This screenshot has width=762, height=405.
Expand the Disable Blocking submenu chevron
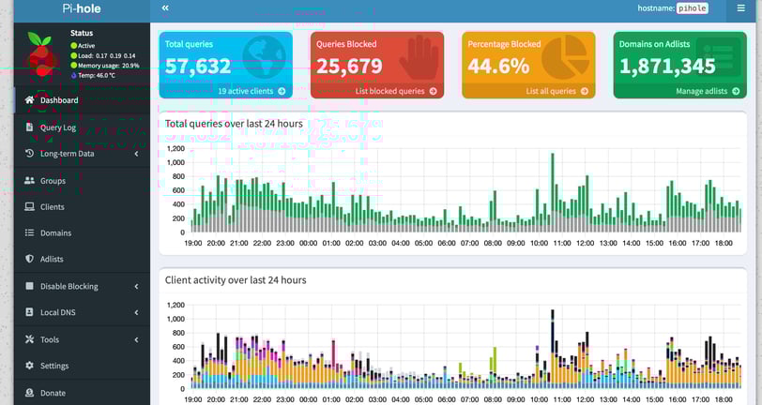point(137,287)
